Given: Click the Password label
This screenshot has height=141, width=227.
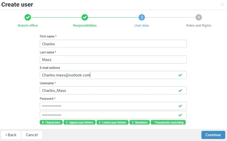Looking at the screenshot, I should click(48, 99).
